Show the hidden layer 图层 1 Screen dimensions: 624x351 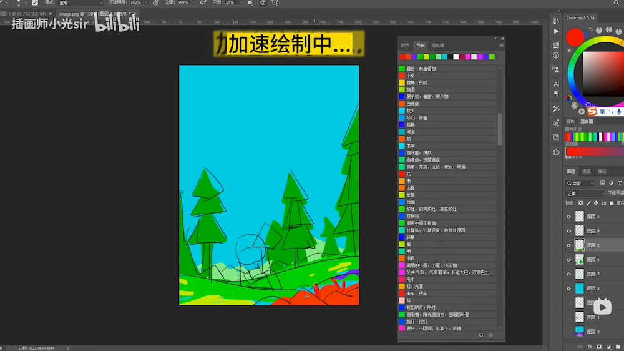(x=568, y=317)
